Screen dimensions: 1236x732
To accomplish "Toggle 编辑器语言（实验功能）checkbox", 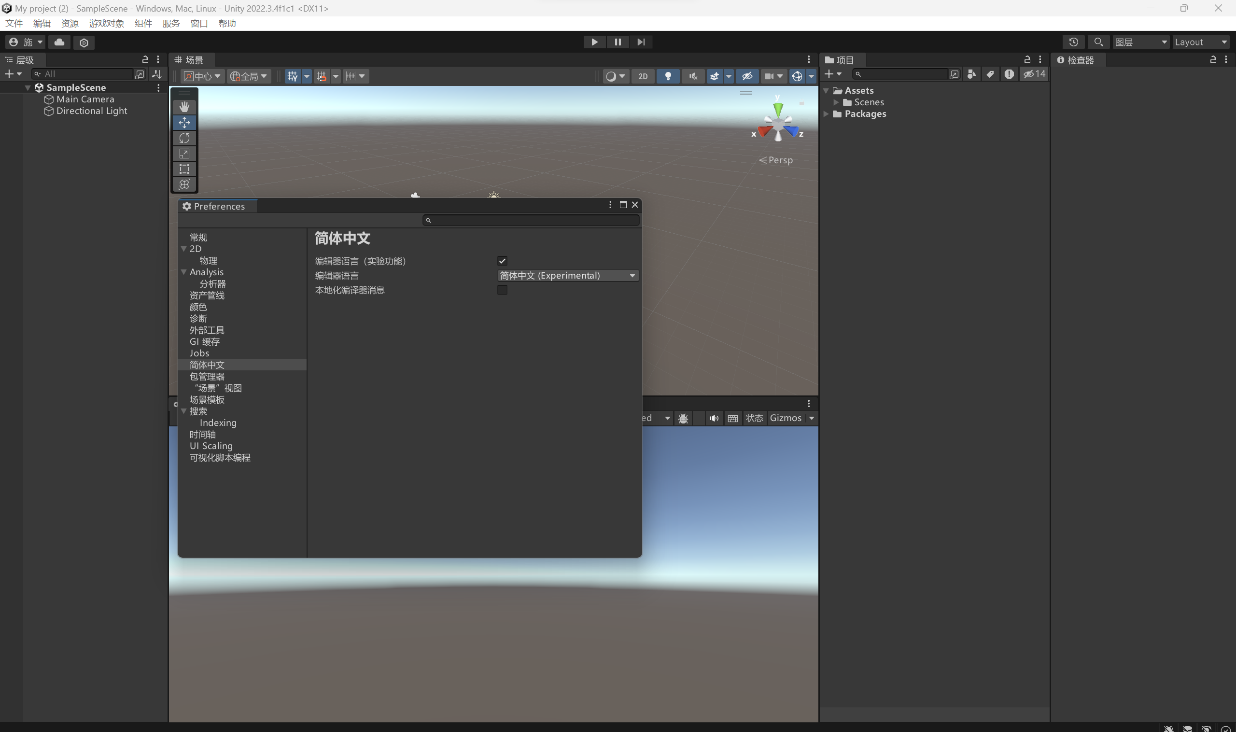I will pos(502,261).
